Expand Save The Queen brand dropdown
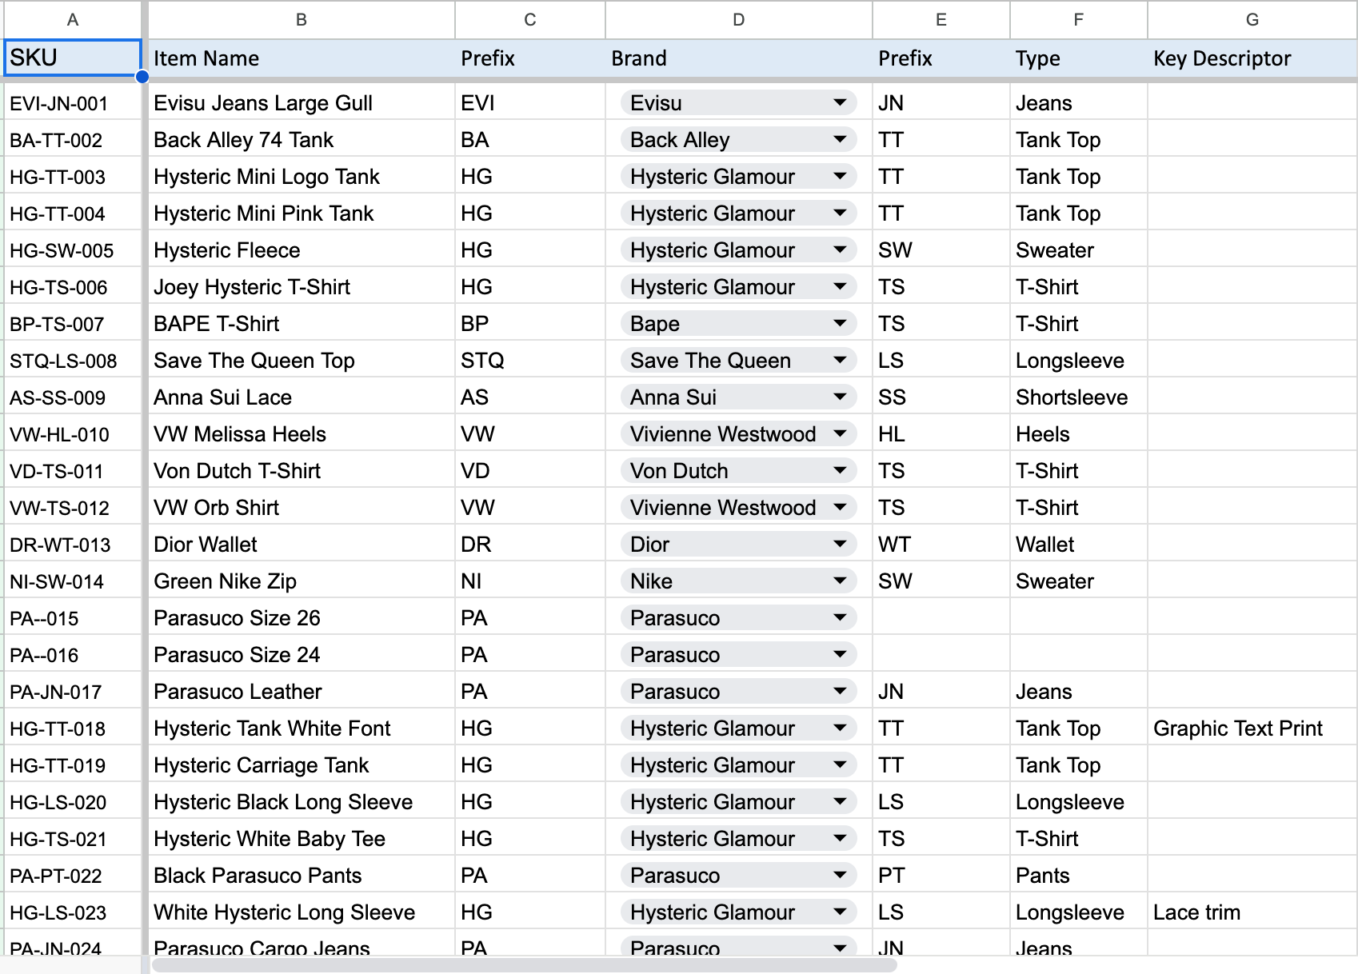 [839, 360]
